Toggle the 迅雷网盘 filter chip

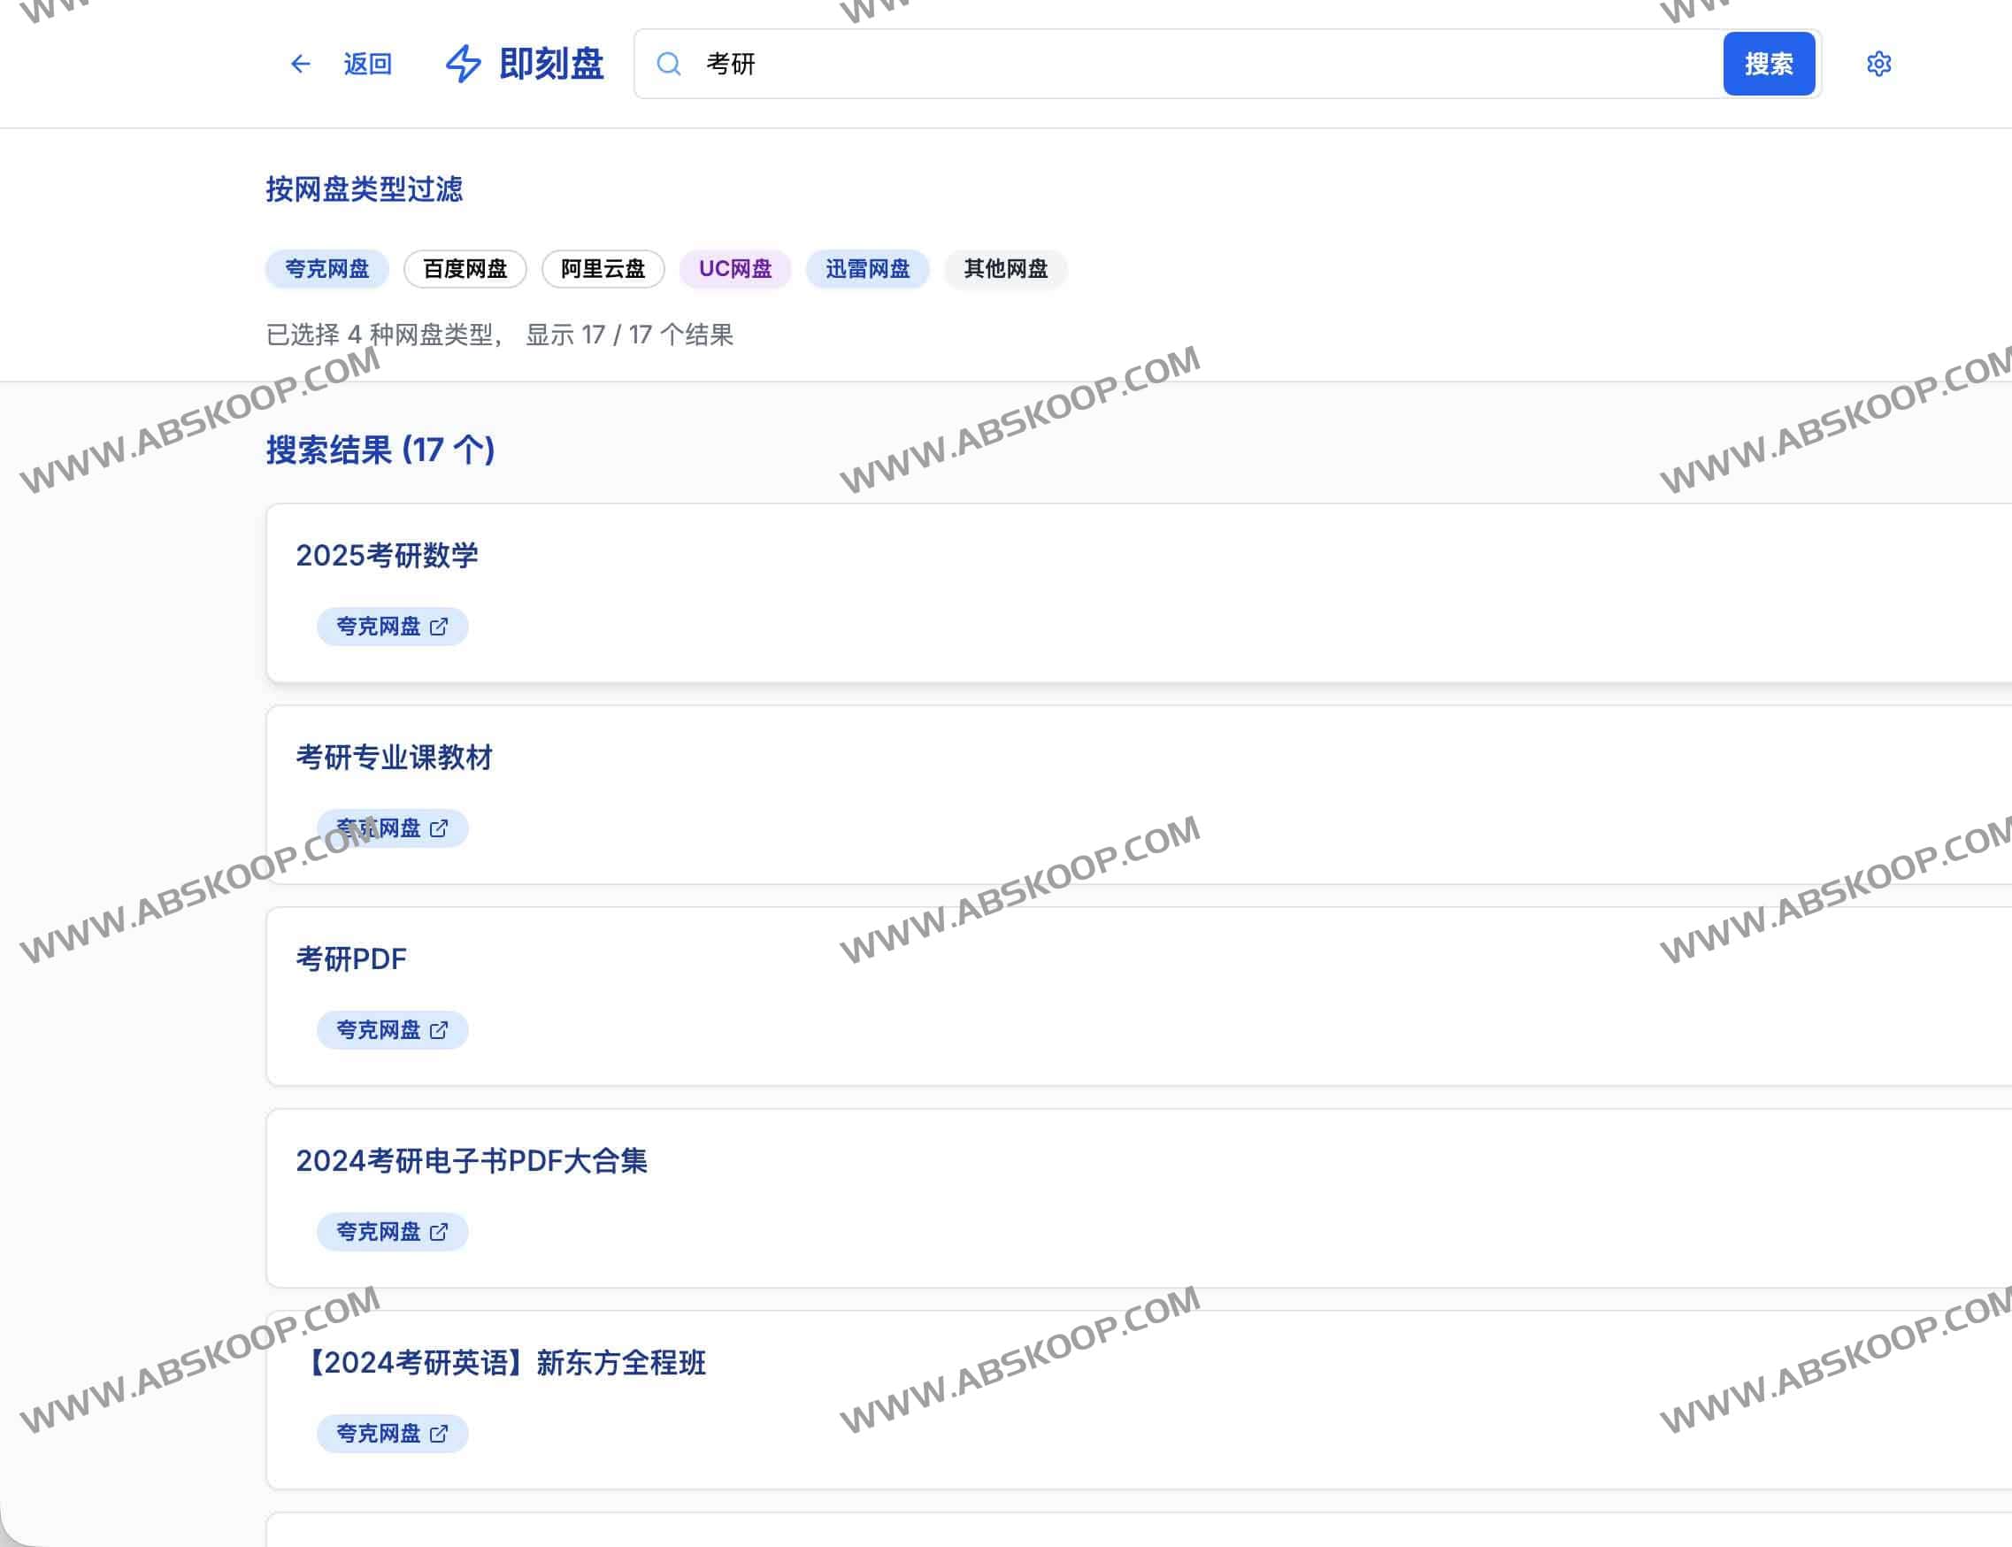tap(867, 269)
